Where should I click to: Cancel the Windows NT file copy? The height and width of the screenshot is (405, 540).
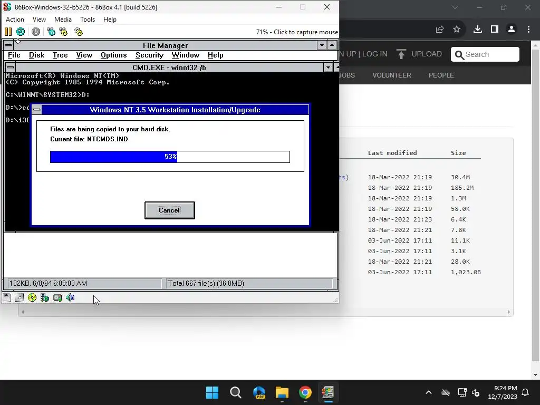pyautogui.click(x=169, y=210)
